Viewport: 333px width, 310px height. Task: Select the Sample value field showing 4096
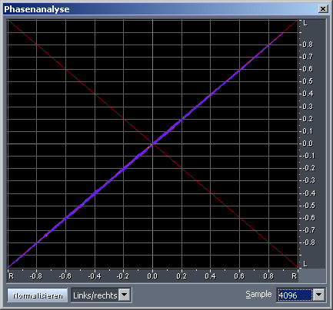point(295,295)
